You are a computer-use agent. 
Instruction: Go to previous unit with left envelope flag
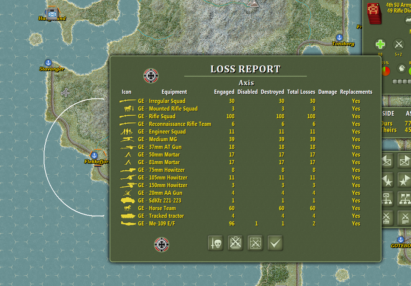(x=387, y=161)
